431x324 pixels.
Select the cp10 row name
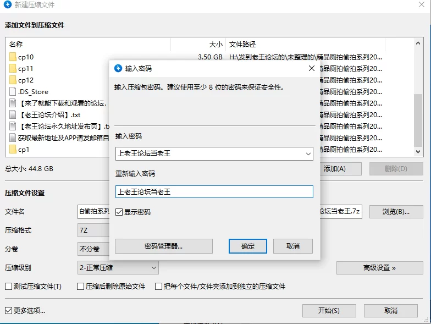[x=26, y=57]
